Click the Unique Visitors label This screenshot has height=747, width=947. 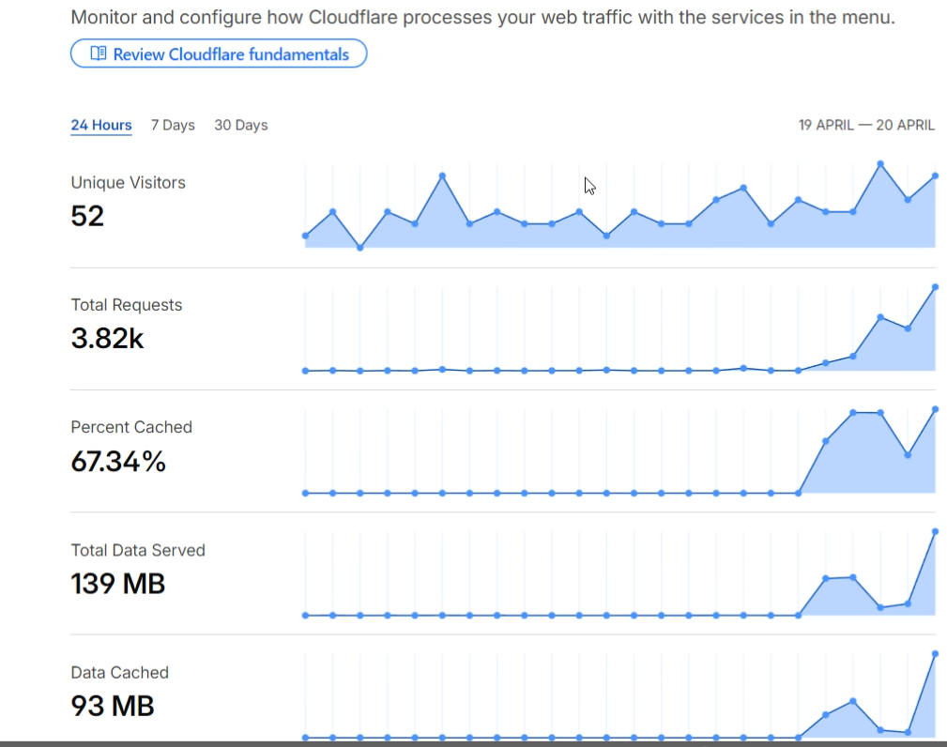click(x=128, y=182)
